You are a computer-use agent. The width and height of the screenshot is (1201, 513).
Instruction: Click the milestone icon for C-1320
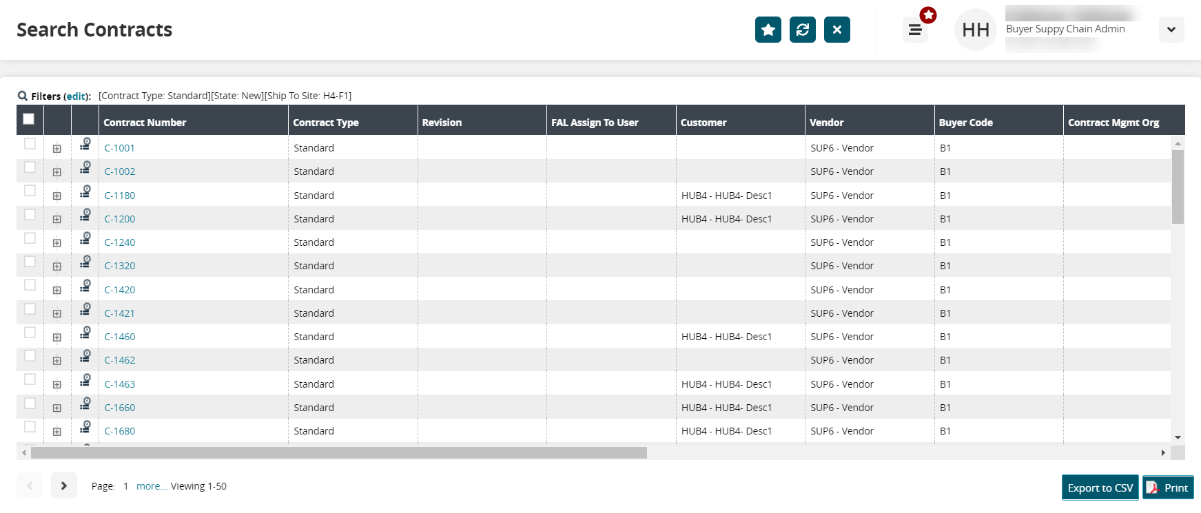point(85,262)
